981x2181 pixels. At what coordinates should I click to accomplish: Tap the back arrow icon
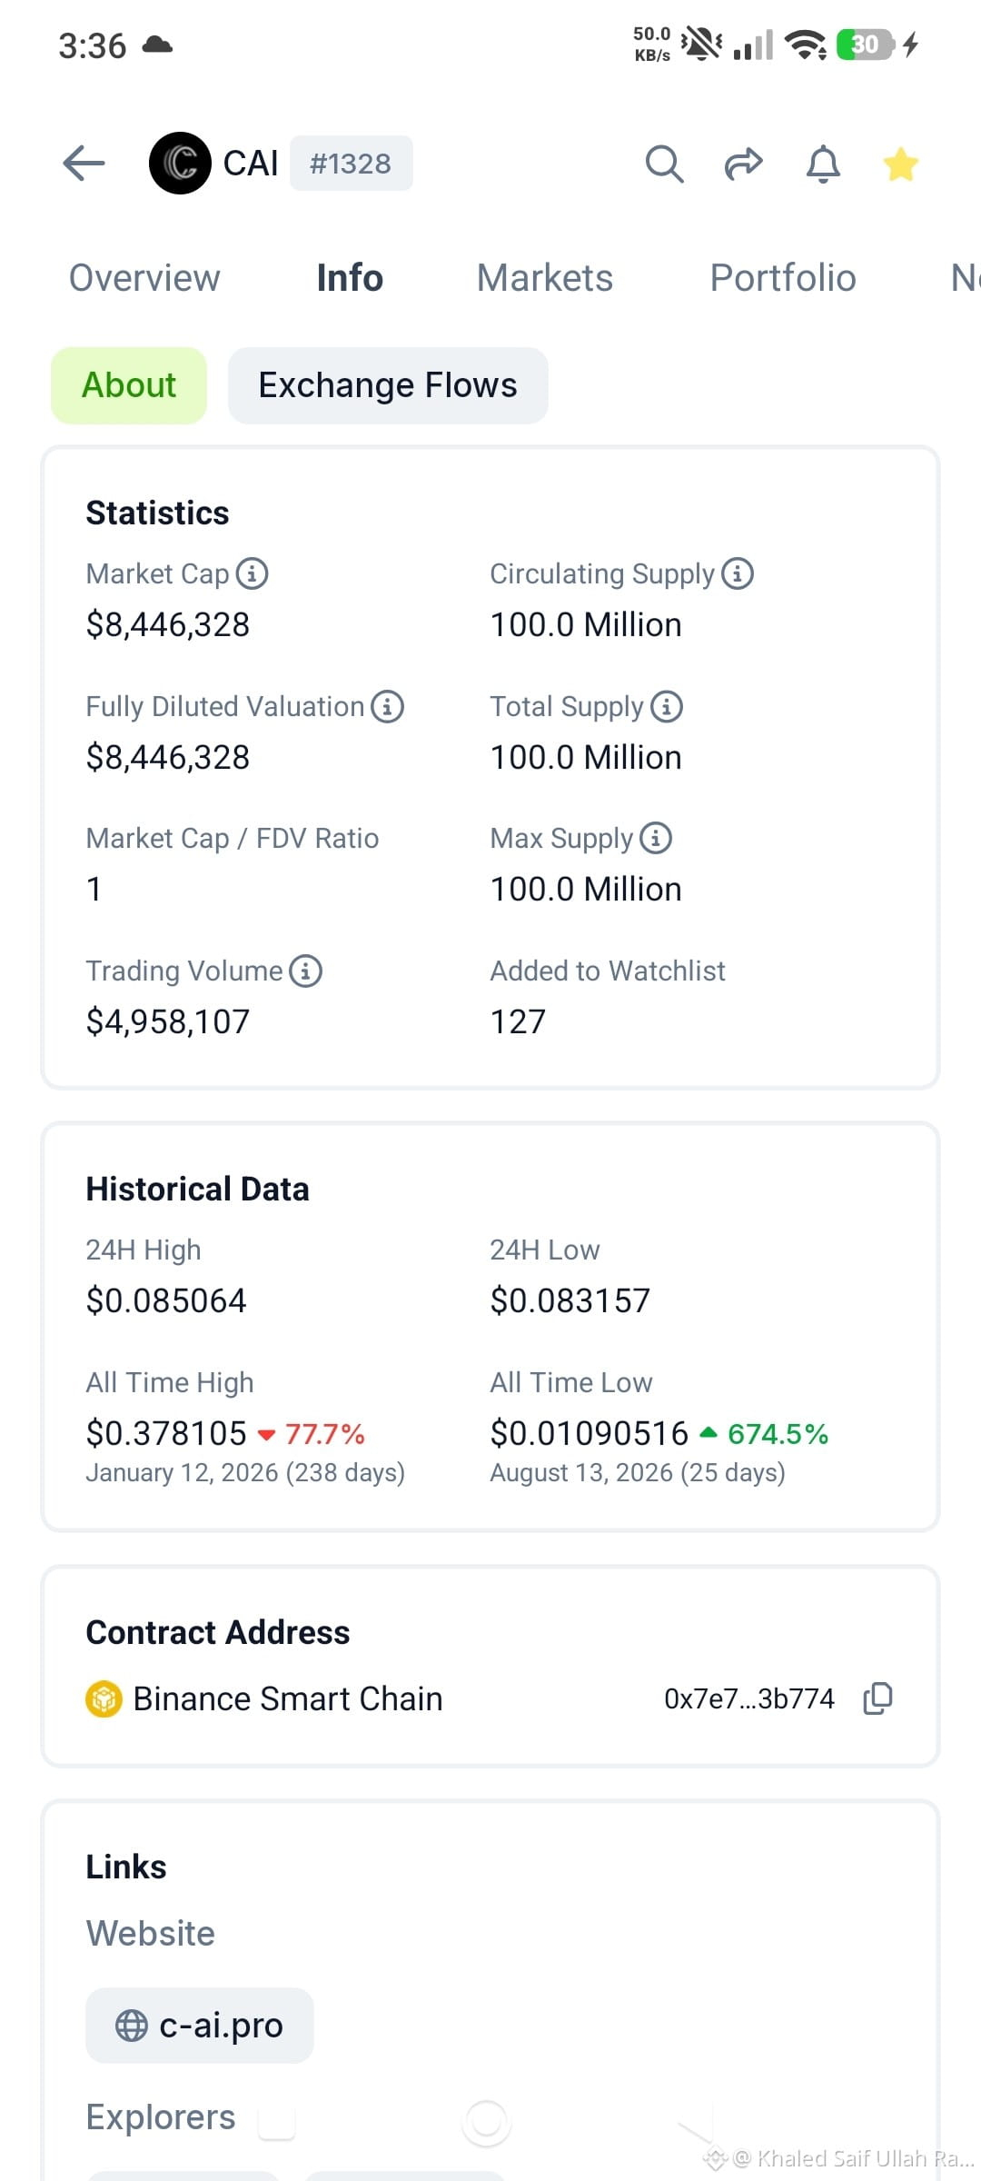(x=84, y=164)
